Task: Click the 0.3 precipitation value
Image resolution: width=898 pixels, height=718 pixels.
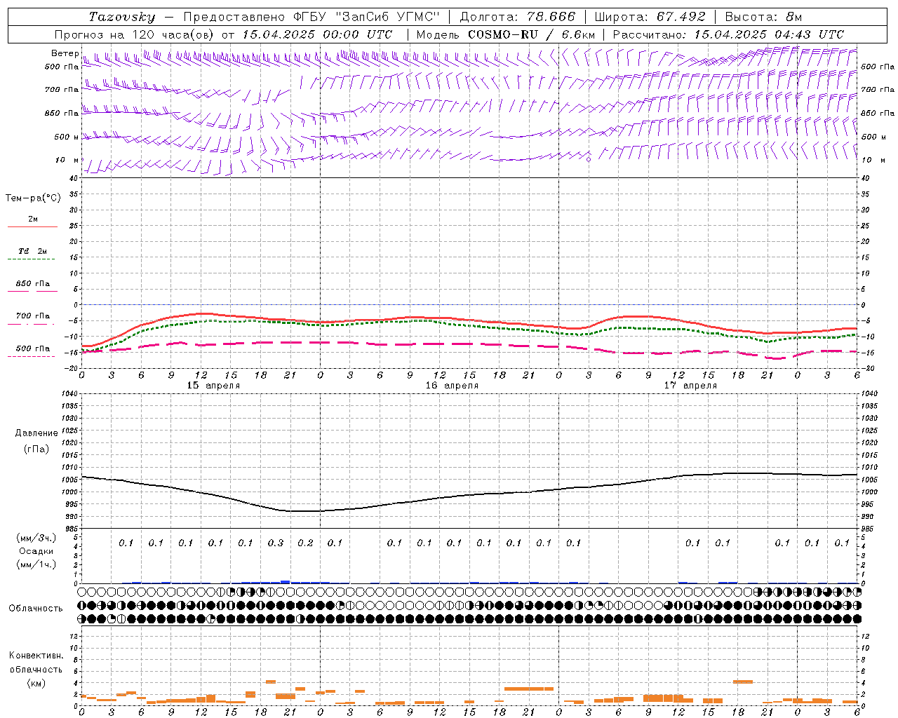Action: click(275, 543)
